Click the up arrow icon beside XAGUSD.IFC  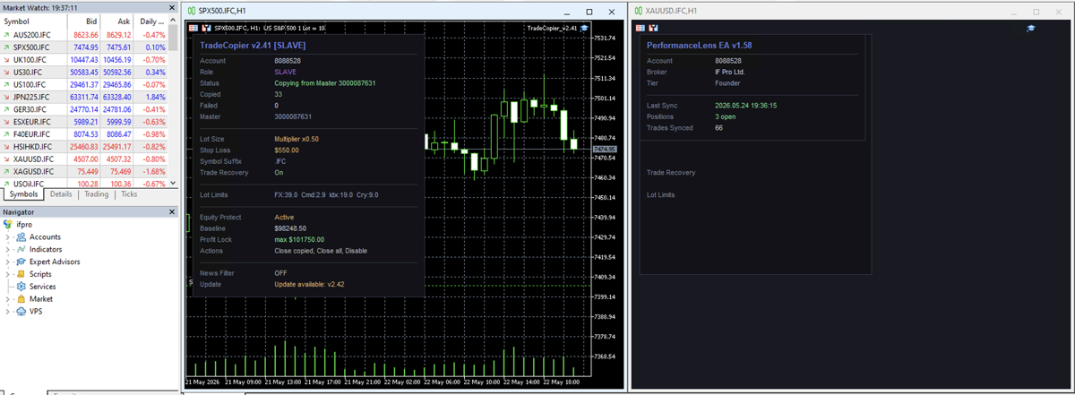coord(6,171)
